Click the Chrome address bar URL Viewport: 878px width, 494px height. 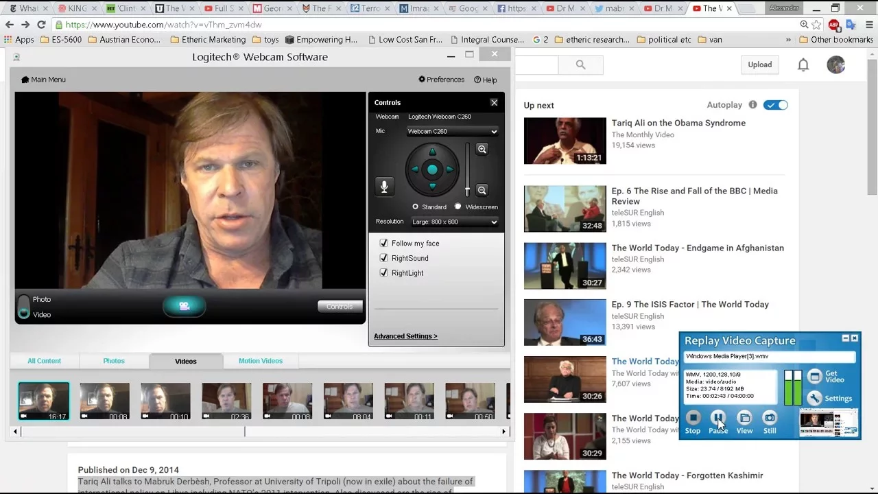(164, 25)
